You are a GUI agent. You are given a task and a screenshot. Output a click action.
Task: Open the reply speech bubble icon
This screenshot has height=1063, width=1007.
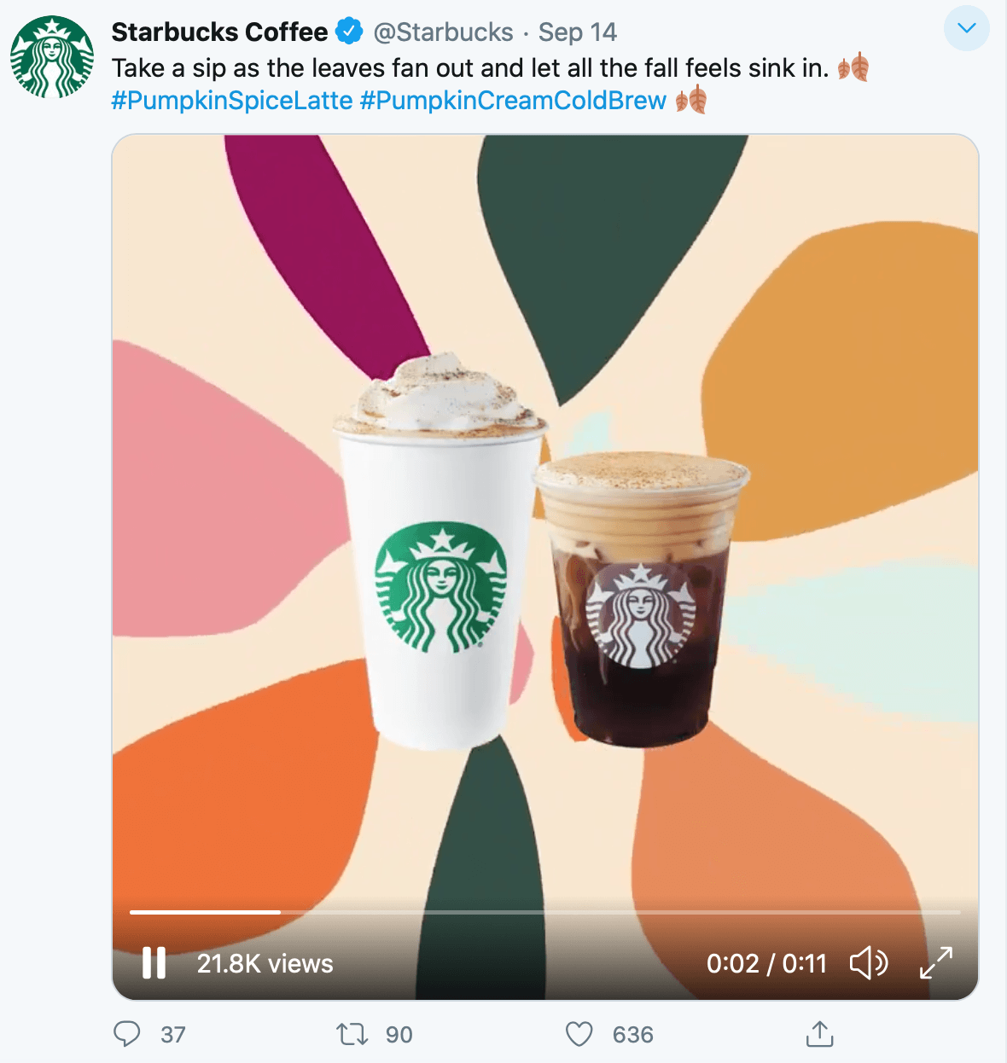(x=126, y=1034)
